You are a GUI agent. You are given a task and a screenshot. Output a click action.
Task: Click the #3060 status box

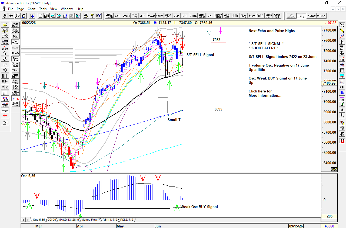point(329,226)
